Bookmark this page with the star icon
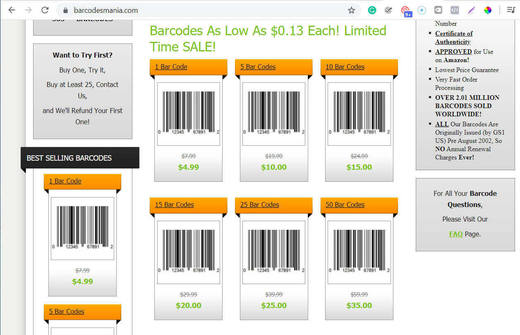Viewport: 520px width, 335px height. click(352, 10)
